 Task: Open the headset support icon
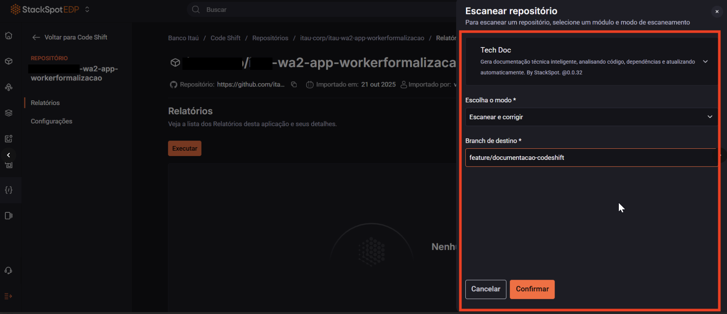click(x=9, y=270)
